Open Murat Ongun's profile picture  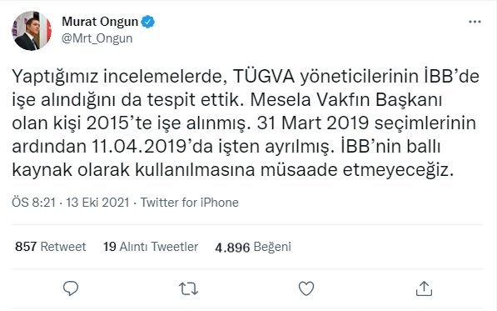32,31
